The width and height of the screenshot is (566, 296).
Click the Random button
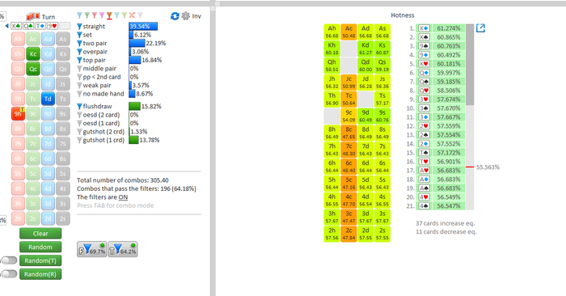pos(40,247)
